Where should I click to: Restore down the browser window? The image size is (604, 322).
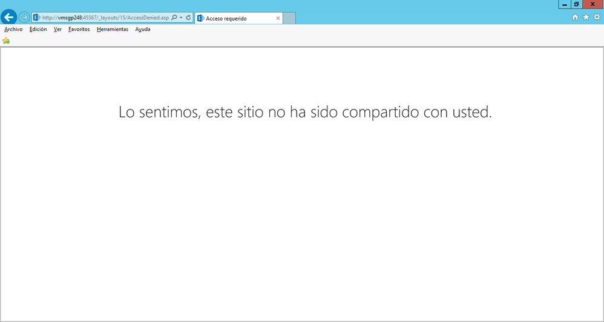point(577,4)
